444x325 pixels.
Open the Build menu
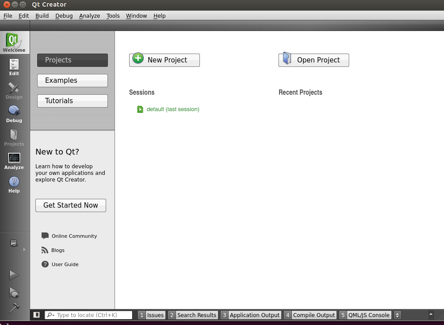pos(42,15)
